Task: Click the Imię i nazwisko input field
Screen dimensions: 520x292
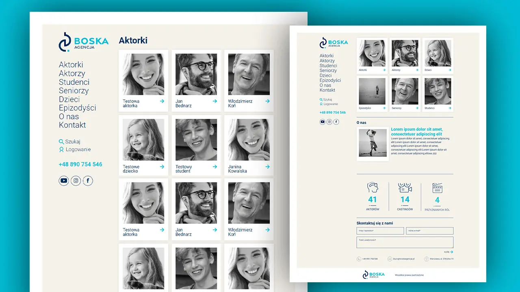Action: (x=380, y=231)
